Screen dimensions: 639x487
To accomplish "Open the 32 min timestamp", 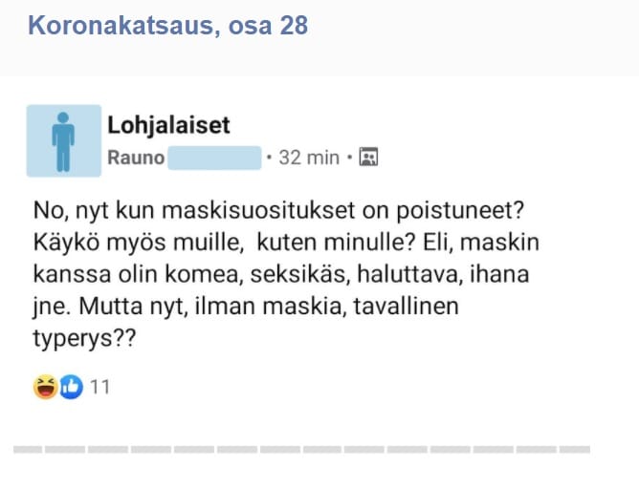I will coord(309,158).
